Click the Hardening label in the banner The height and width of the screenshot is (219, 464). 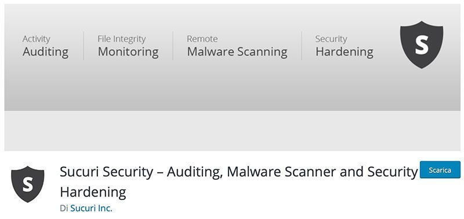coord(345,52)
